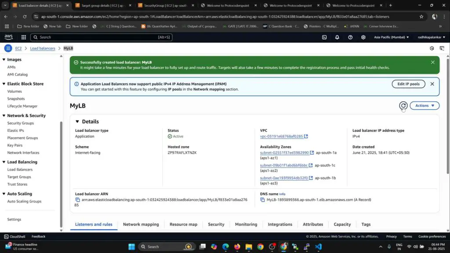Launch Visual Studio Code from taskbar
This screenshot has height=253, width=450.
[319, 247]
